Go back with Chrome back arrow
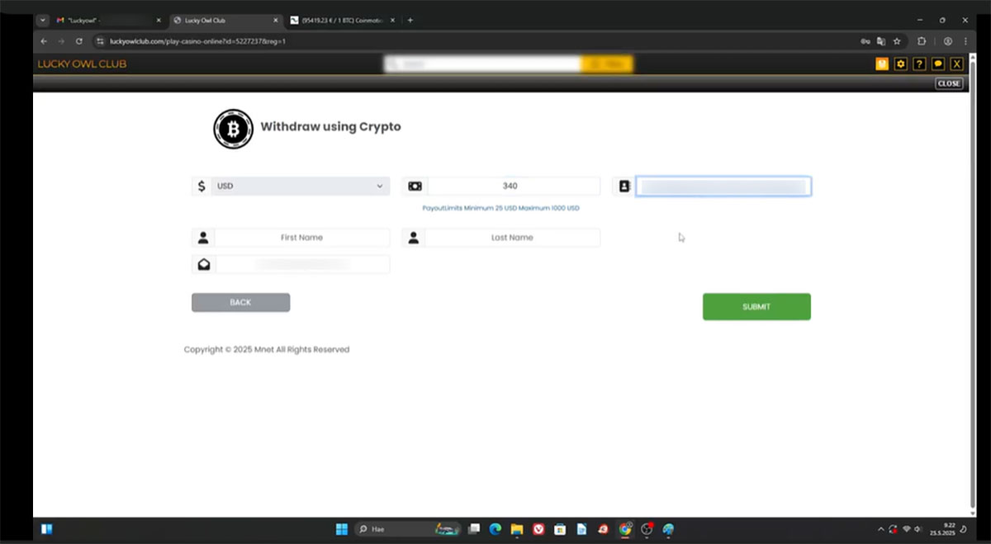Image resolution: width=991 pixels, height=544 pixels. (x=44, y=40)
